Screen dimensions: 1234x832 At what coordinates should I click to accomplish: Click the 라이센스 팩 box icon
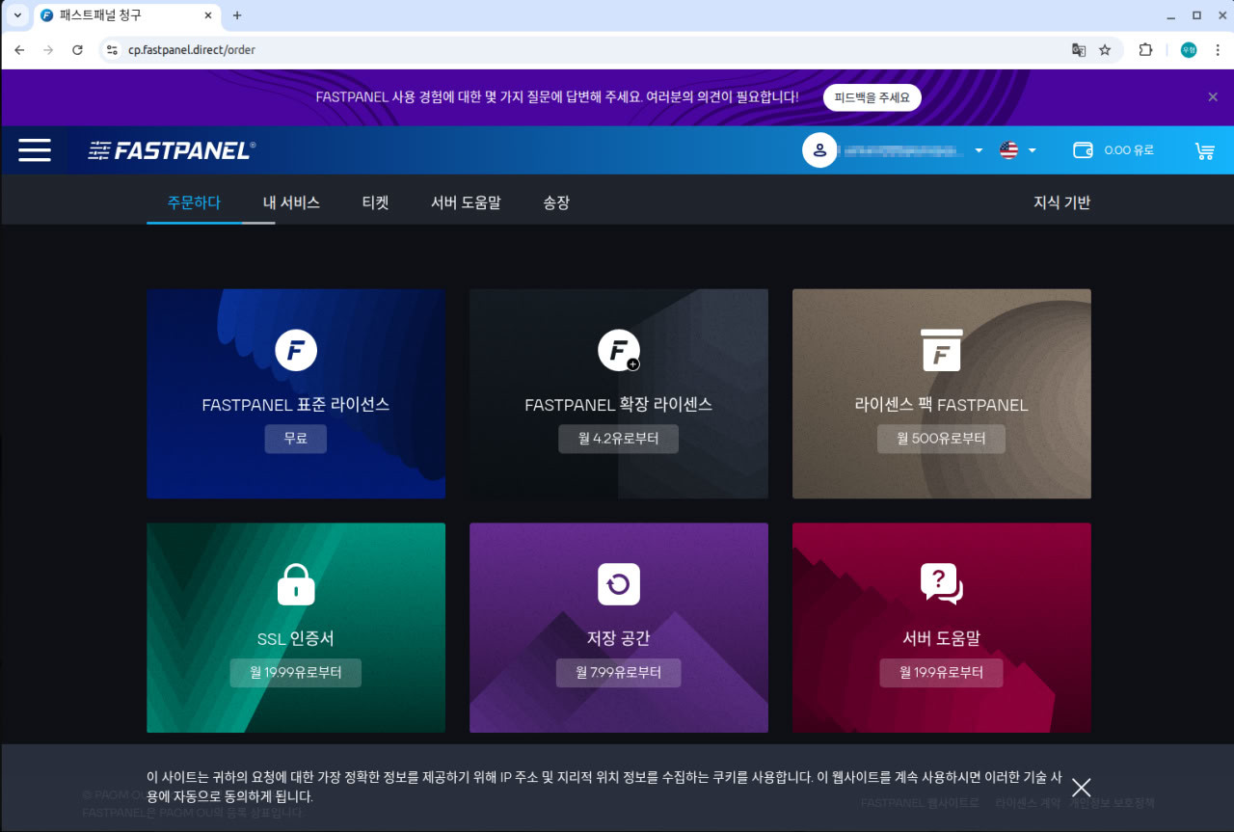point(942,350)
